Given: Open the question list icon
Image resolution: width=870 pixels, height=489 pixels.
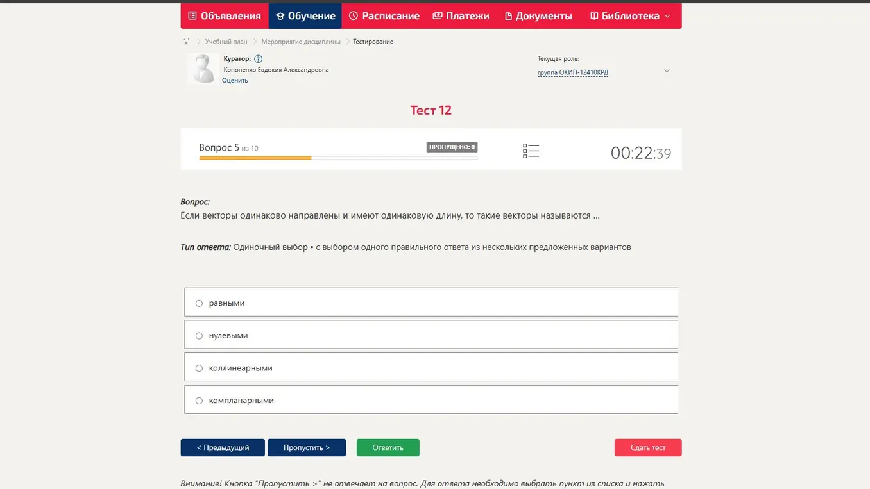Looking at the screenshot, I should pos(531,151).
